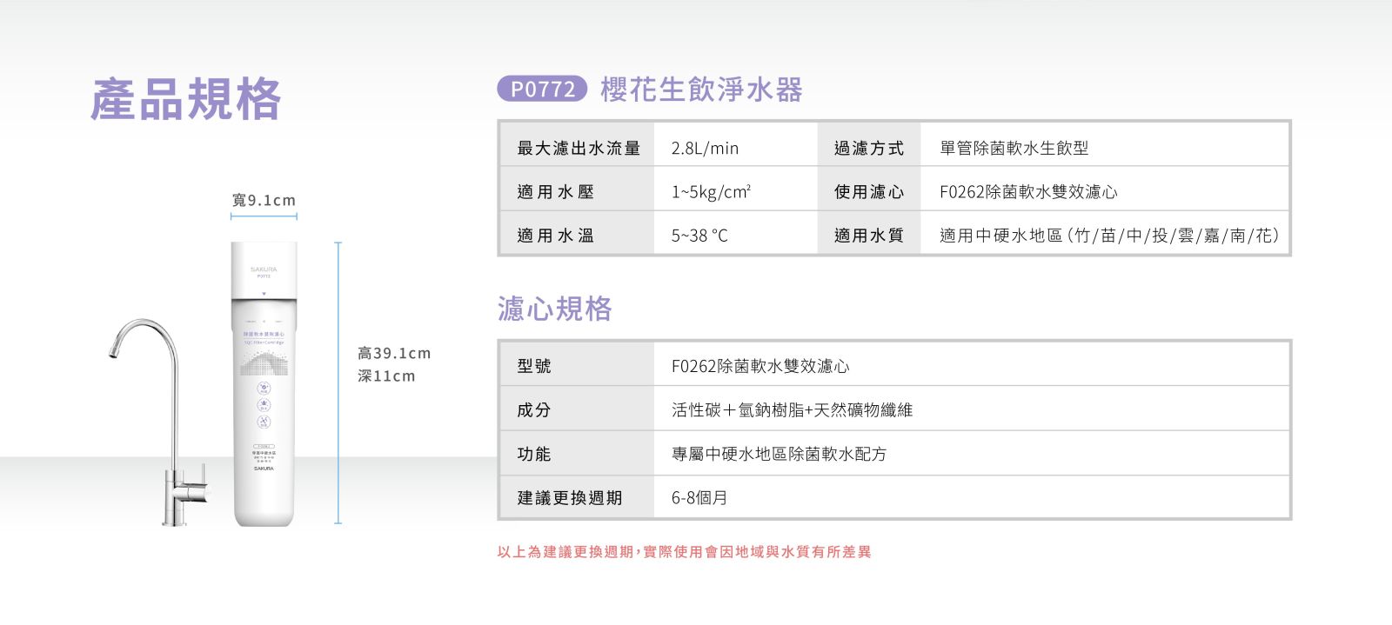Click the top circular icon on filter
The height and width of the screenshot is (625, 1392).
(264, 389)
